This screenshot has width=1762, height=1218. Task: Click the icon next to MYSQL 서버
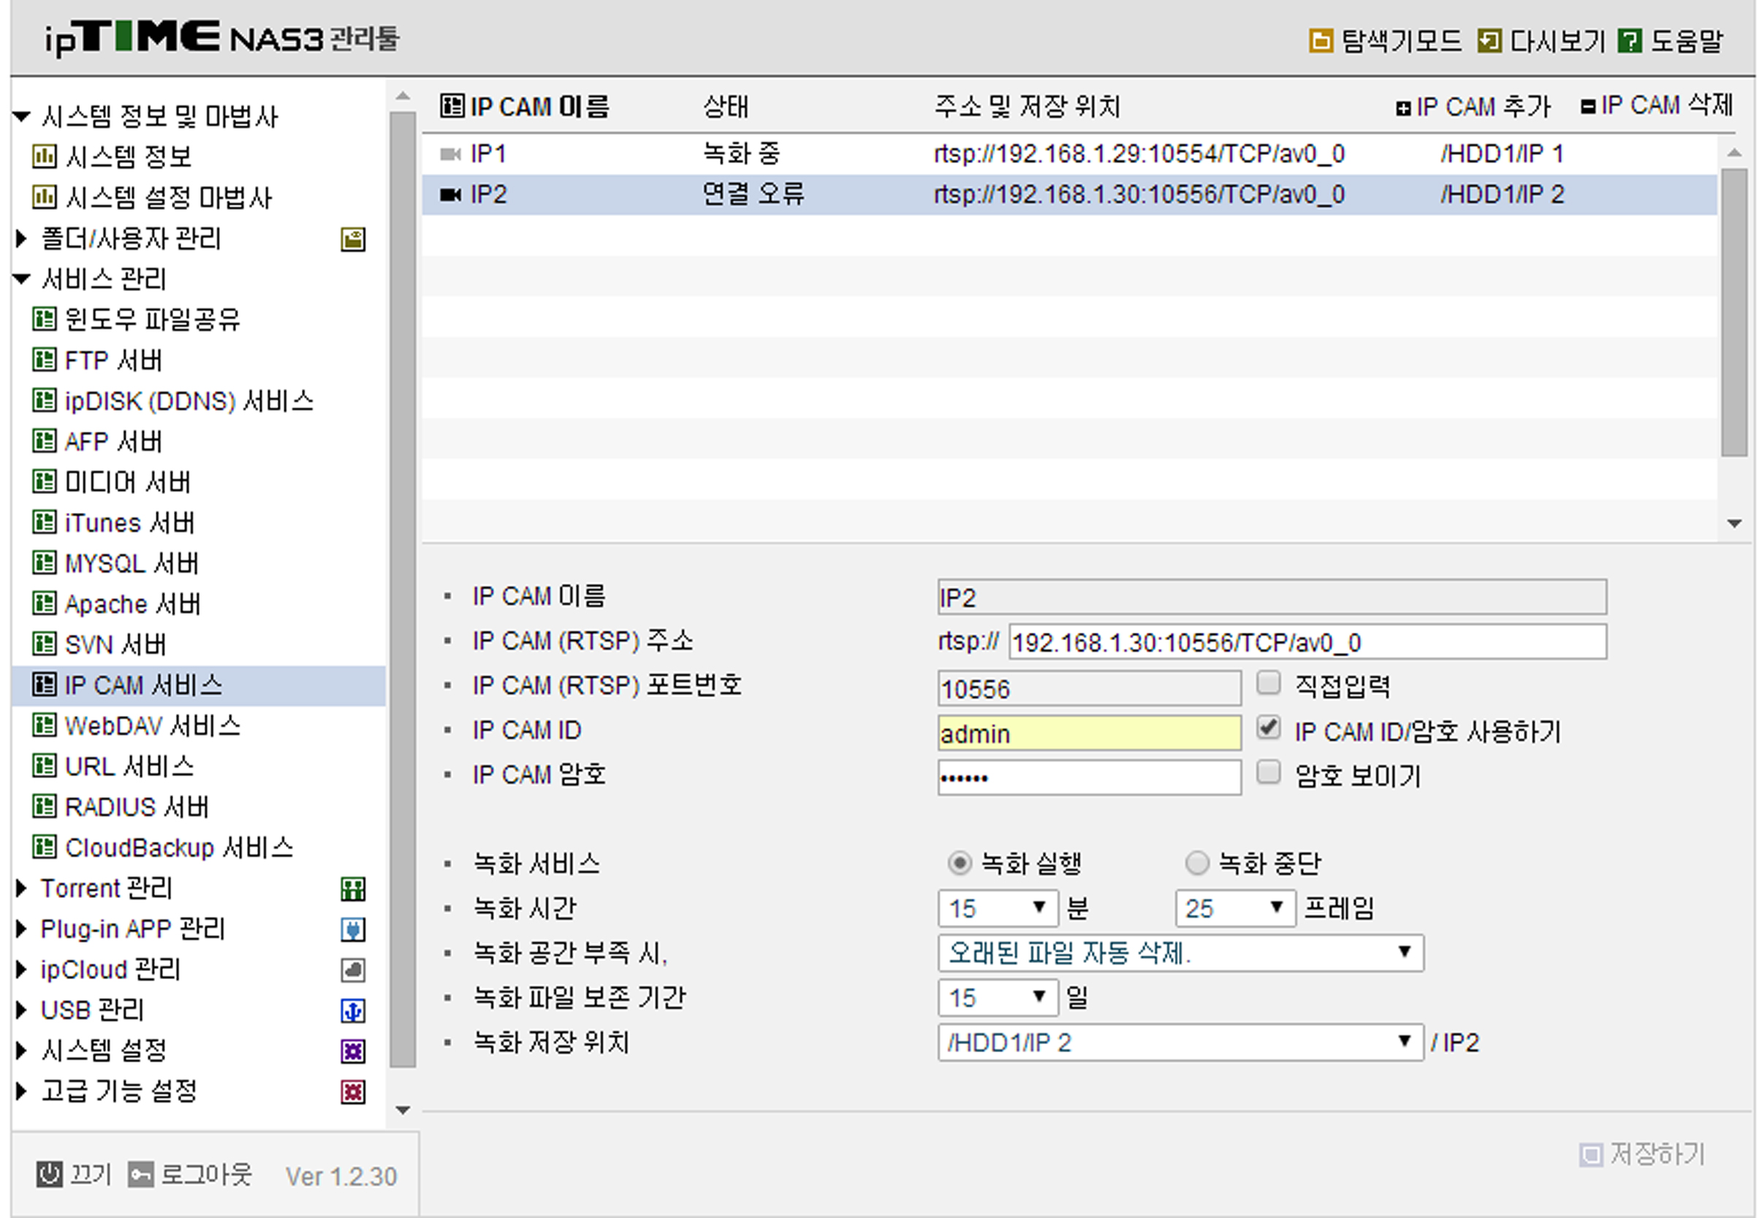[x=45, y=563]
